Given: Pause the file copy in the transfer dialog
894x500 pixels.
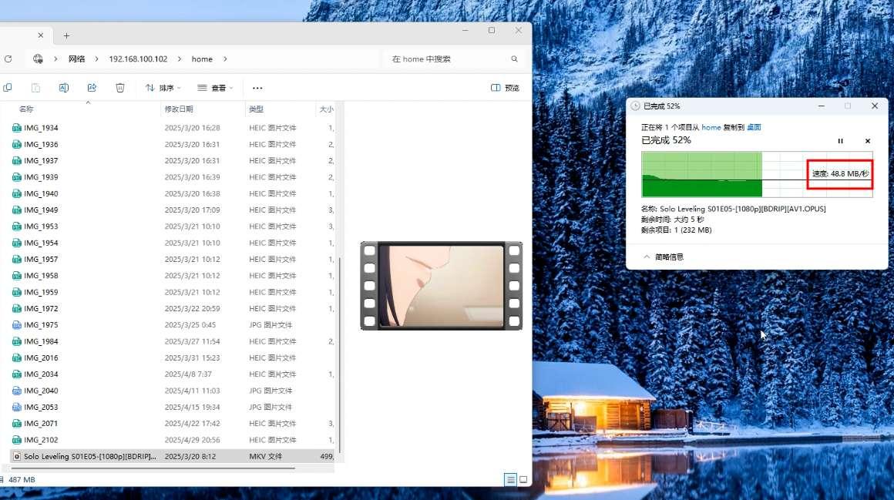Looking at the screenshot, I should [x=840, y=141].
